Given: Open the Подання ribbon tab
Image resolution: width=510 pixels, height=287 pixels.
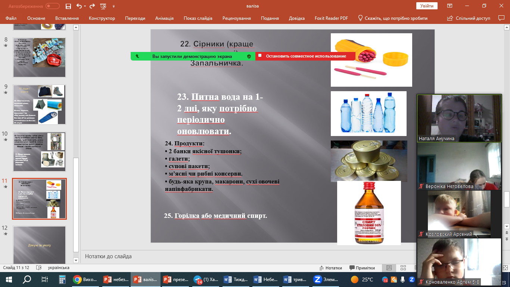Looking at the screenshot, I should [x=270, y=18].
